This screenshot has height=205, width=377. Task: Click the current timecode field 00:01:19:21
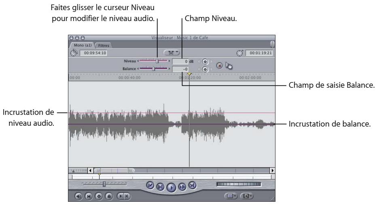click(259, 53)
